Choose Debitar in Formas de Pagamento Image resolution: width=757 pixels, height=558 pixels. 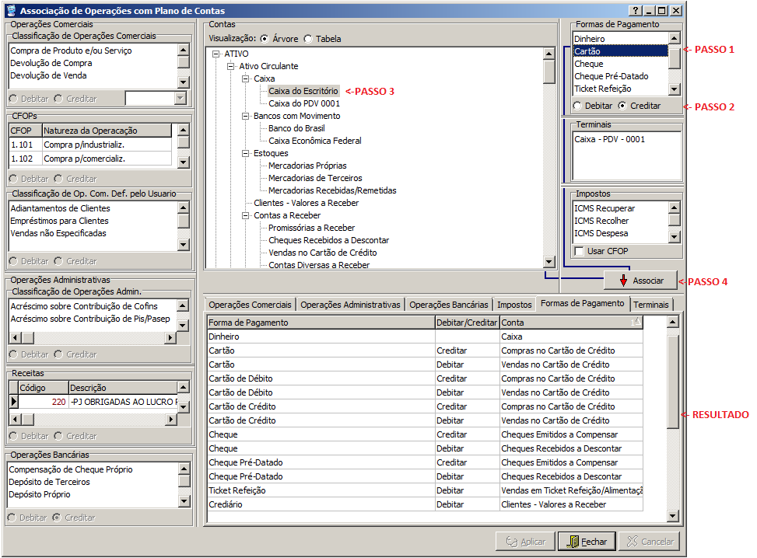[577, 106]
